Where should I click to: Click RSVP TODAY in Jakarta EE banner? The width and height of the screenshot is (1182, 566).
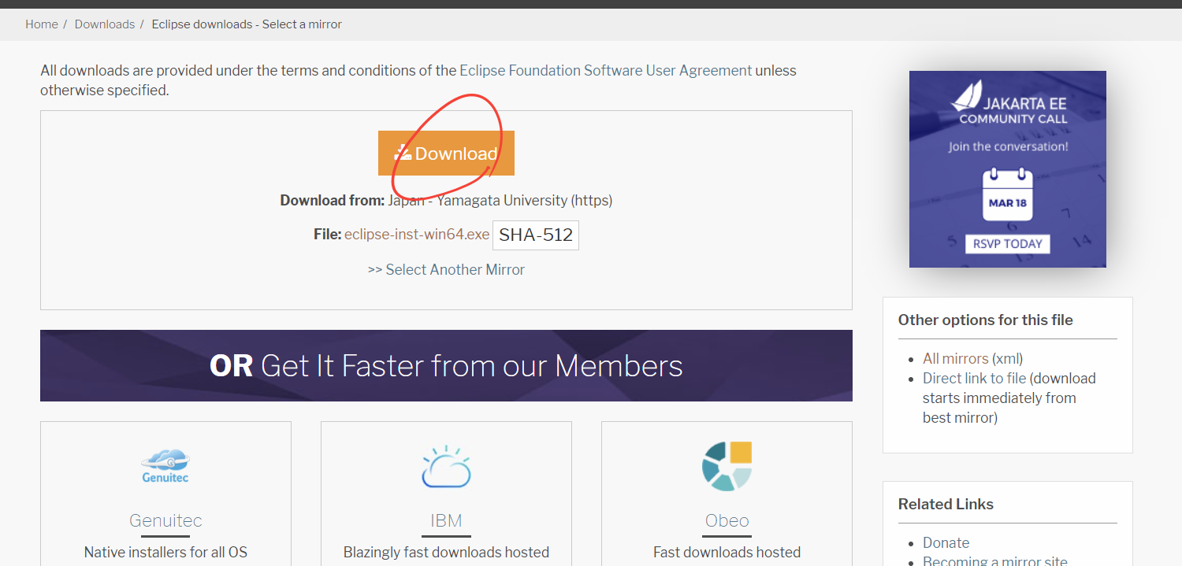[x=1007, y=243]
